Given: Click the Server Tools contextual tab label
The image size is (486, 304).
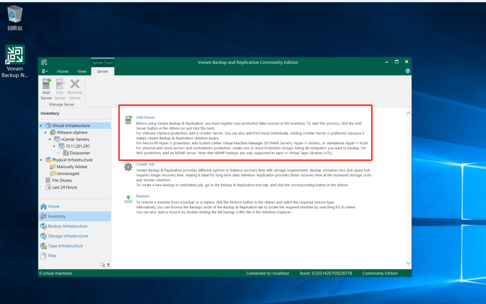Looking at the screenshot, I should (103, 63).
